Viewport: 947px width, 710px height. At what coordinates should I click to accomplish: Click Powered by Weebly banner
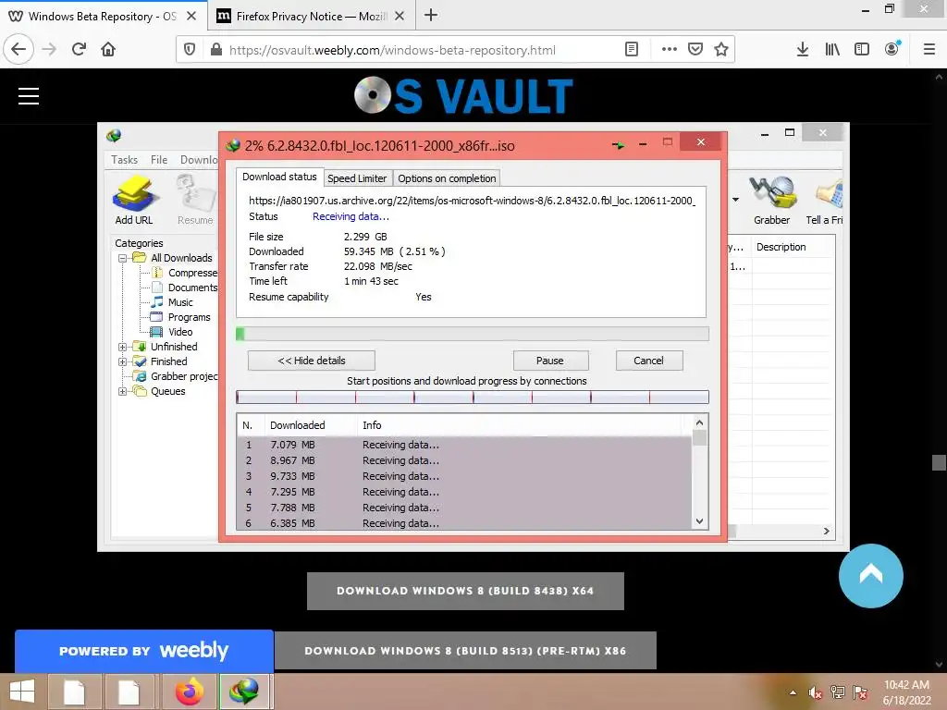click(x=143, y=651)
